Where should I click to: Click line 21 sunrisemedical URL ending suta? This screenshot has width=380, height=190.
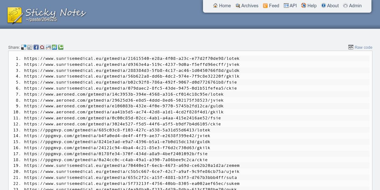130,178
